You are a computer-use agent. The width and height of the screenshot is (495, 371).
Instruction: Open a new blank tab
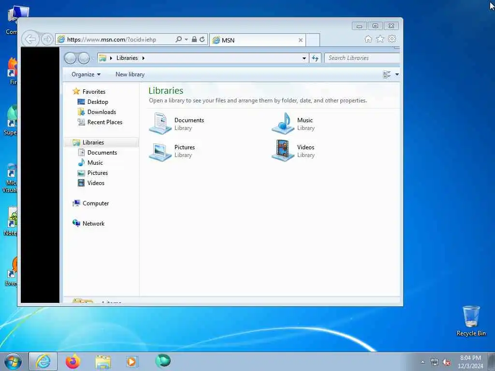pyautogui.click(x=313, y=40)
